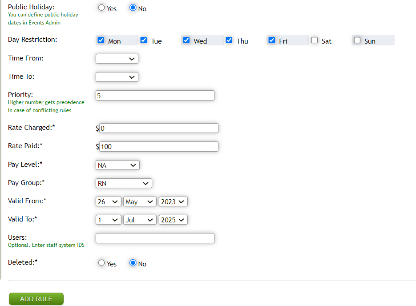Uncheck the Fri day restriction
Image resolution: width=416 pixels, height=306 pixels.
pyautogui.click(x=272, y=40)
